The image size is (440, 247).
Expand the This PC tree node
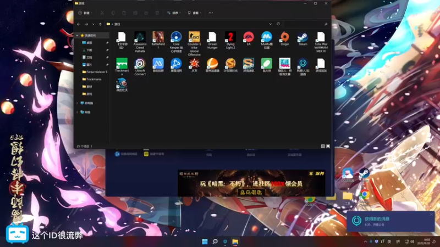tap(77, 103)
